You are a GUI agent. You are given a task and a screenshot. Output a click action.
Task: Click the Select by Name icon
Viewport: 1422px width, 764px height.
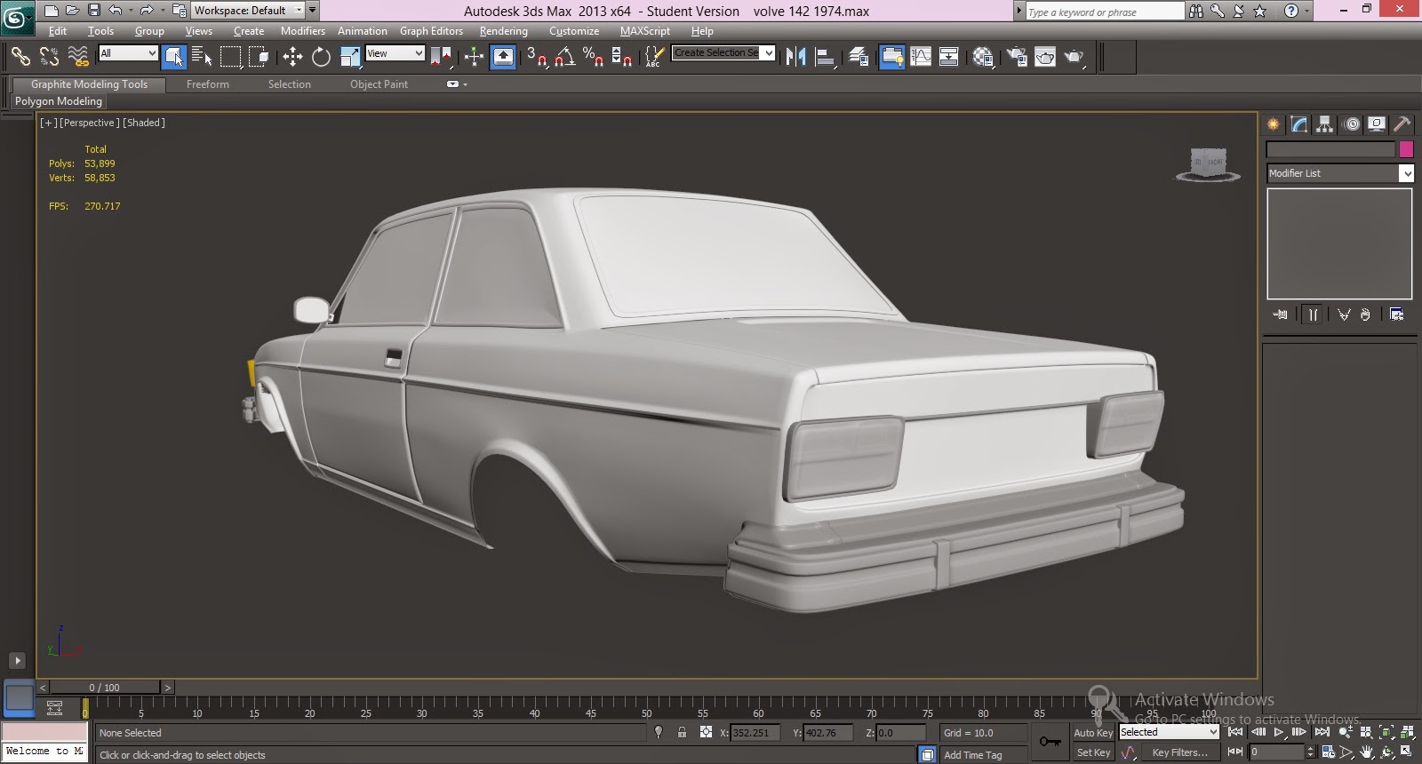tap(202, 57)
